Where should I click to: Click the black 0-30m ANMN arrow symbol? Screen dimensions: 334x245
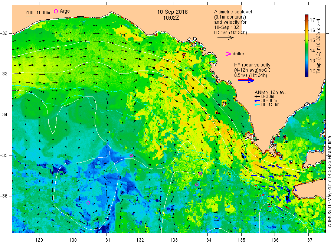[x=257, y=97]
